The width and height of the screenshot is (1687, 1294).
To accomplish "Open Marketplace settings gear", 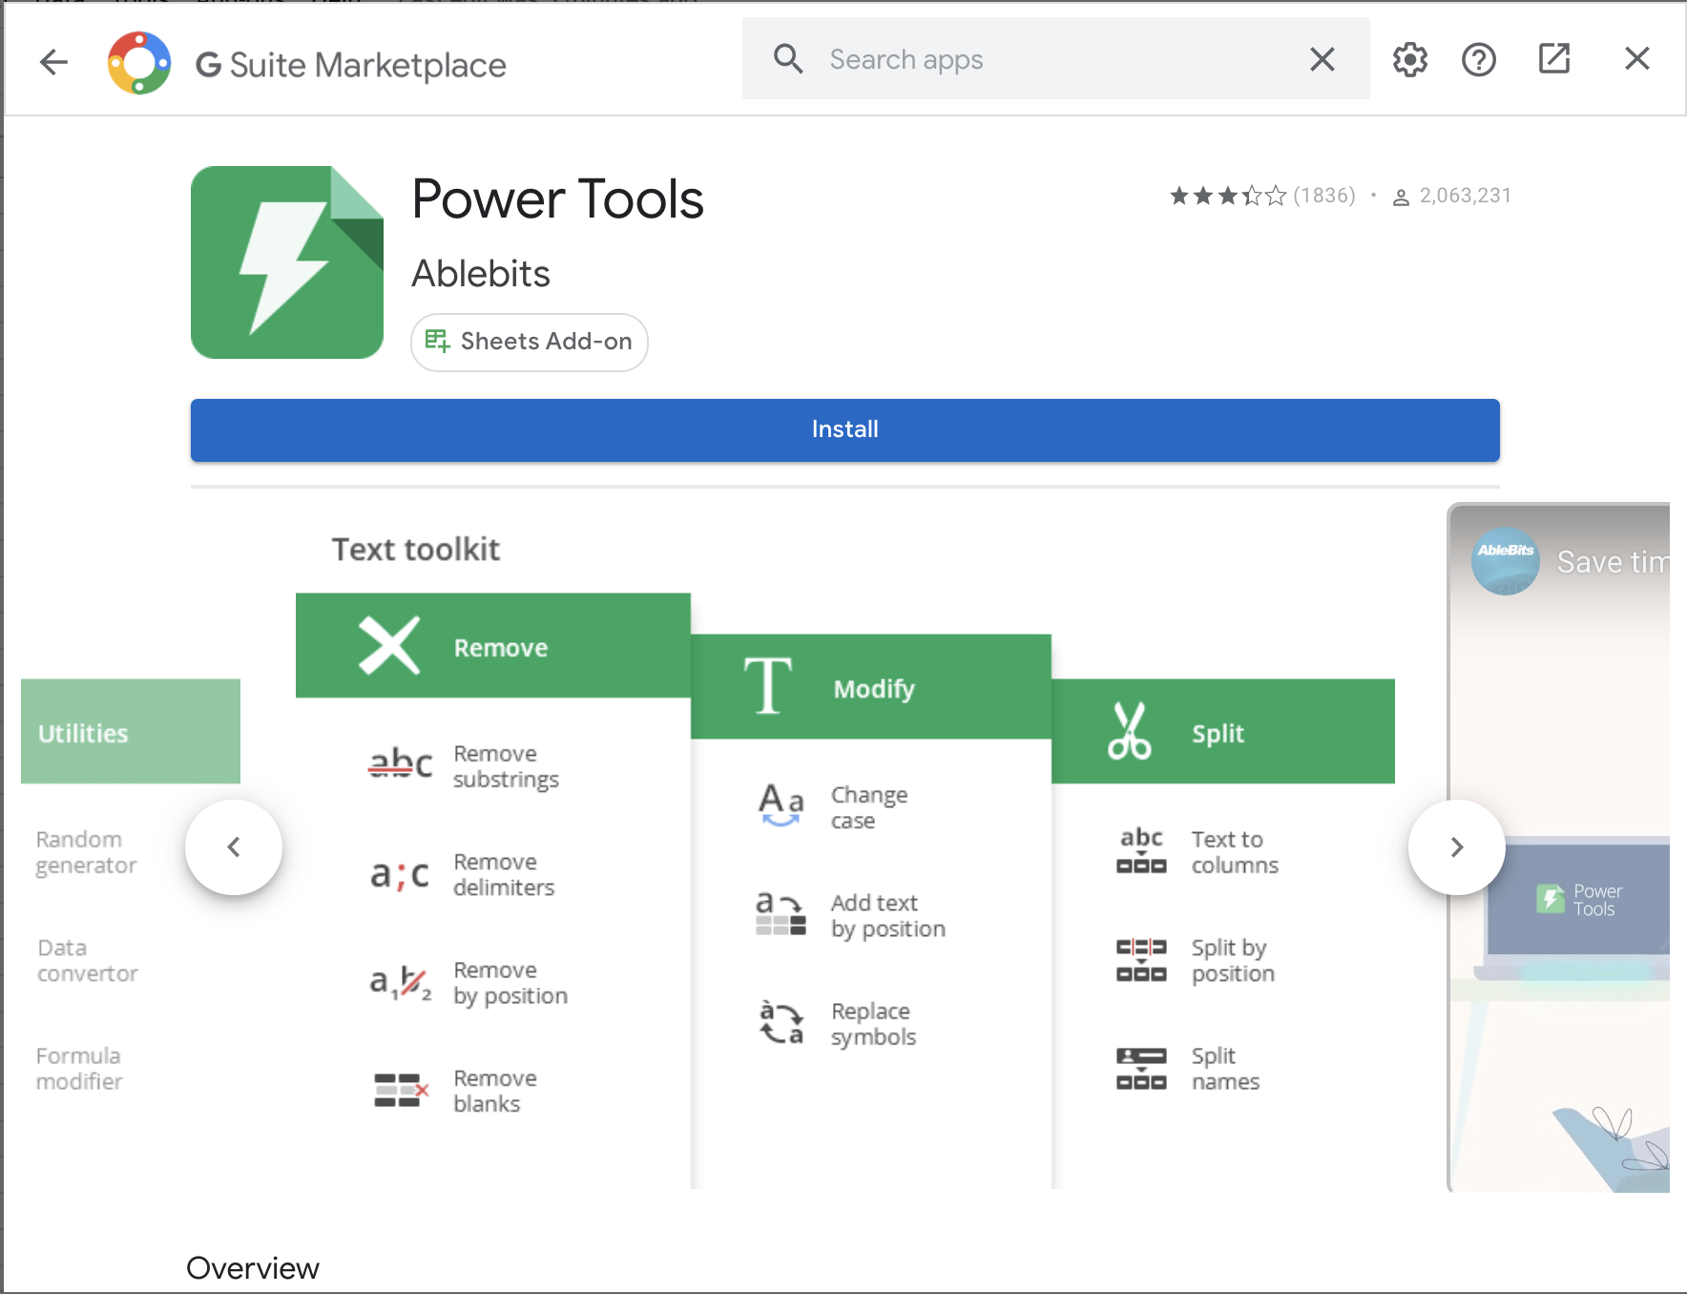I will pos(1409,59).
